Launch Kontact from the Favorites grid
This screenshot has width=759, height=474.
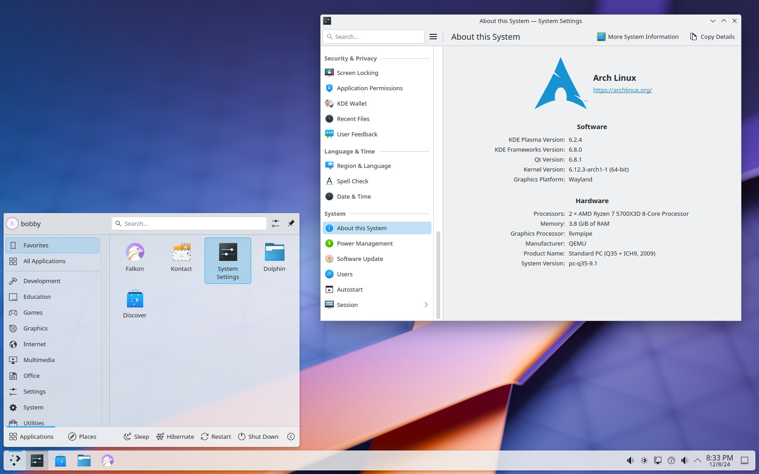tap(181, 257)
